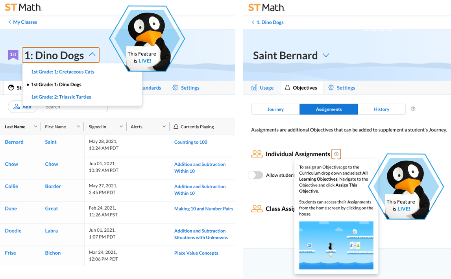The width and height of the screenshot is (451, 279).
Task: Toggle the Allow student switch
Action: tap(256, 175)
